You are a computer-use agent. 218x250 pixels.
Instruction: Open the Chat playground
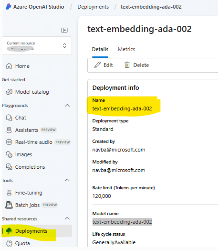point(16,118)
